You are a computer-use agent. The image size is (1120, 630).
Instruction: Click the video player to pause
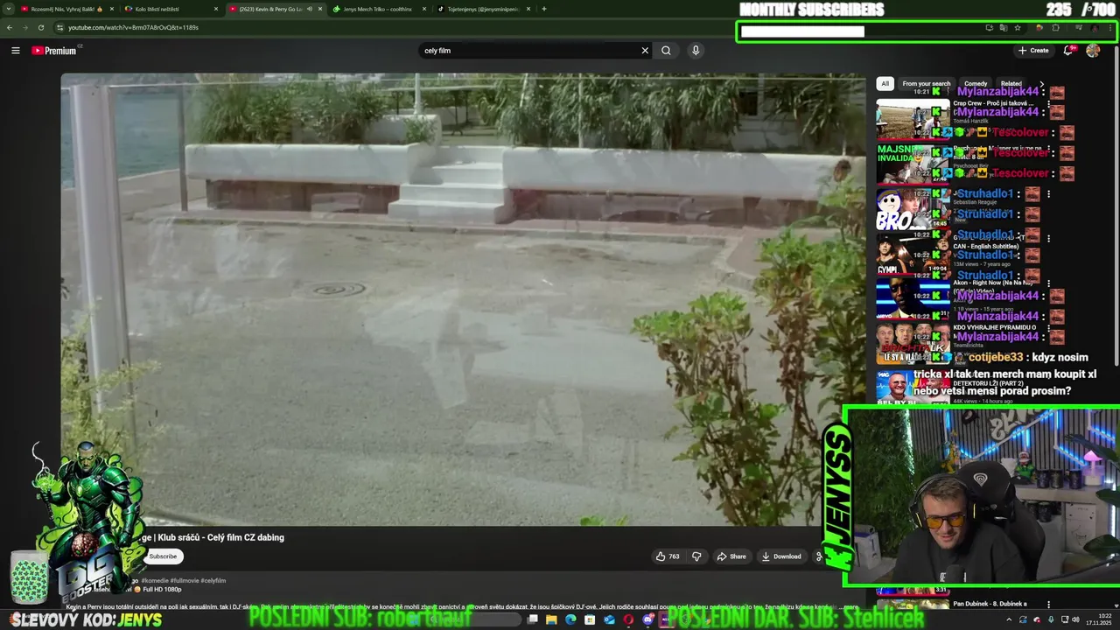tap(463, 299)
